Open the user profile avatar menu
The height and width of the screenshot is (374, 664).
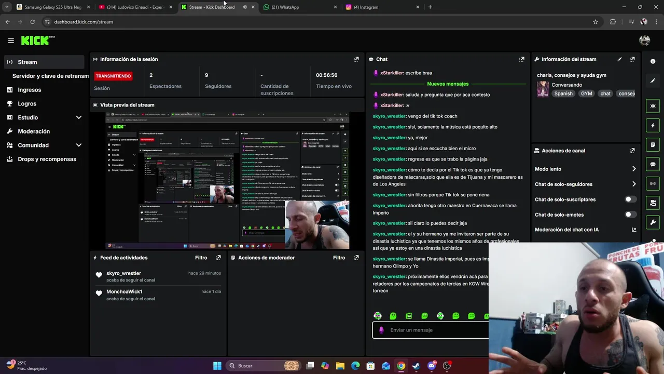tap(645, 41)
